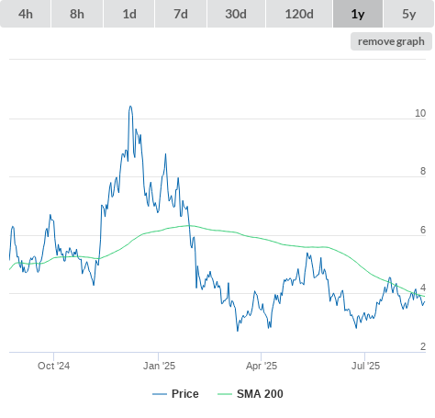Screen dimensions: 435x418
Task: Choose the 30d timeframe tab
Action: (x=236, y=14)
